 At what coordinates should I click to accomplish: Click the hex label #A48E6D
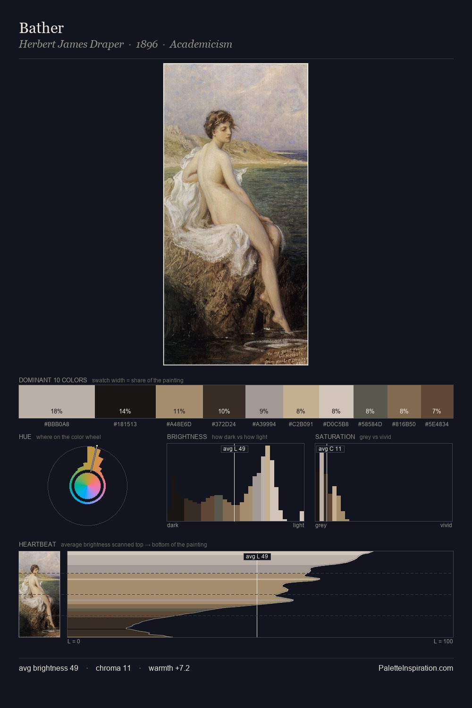click(179, 424)
